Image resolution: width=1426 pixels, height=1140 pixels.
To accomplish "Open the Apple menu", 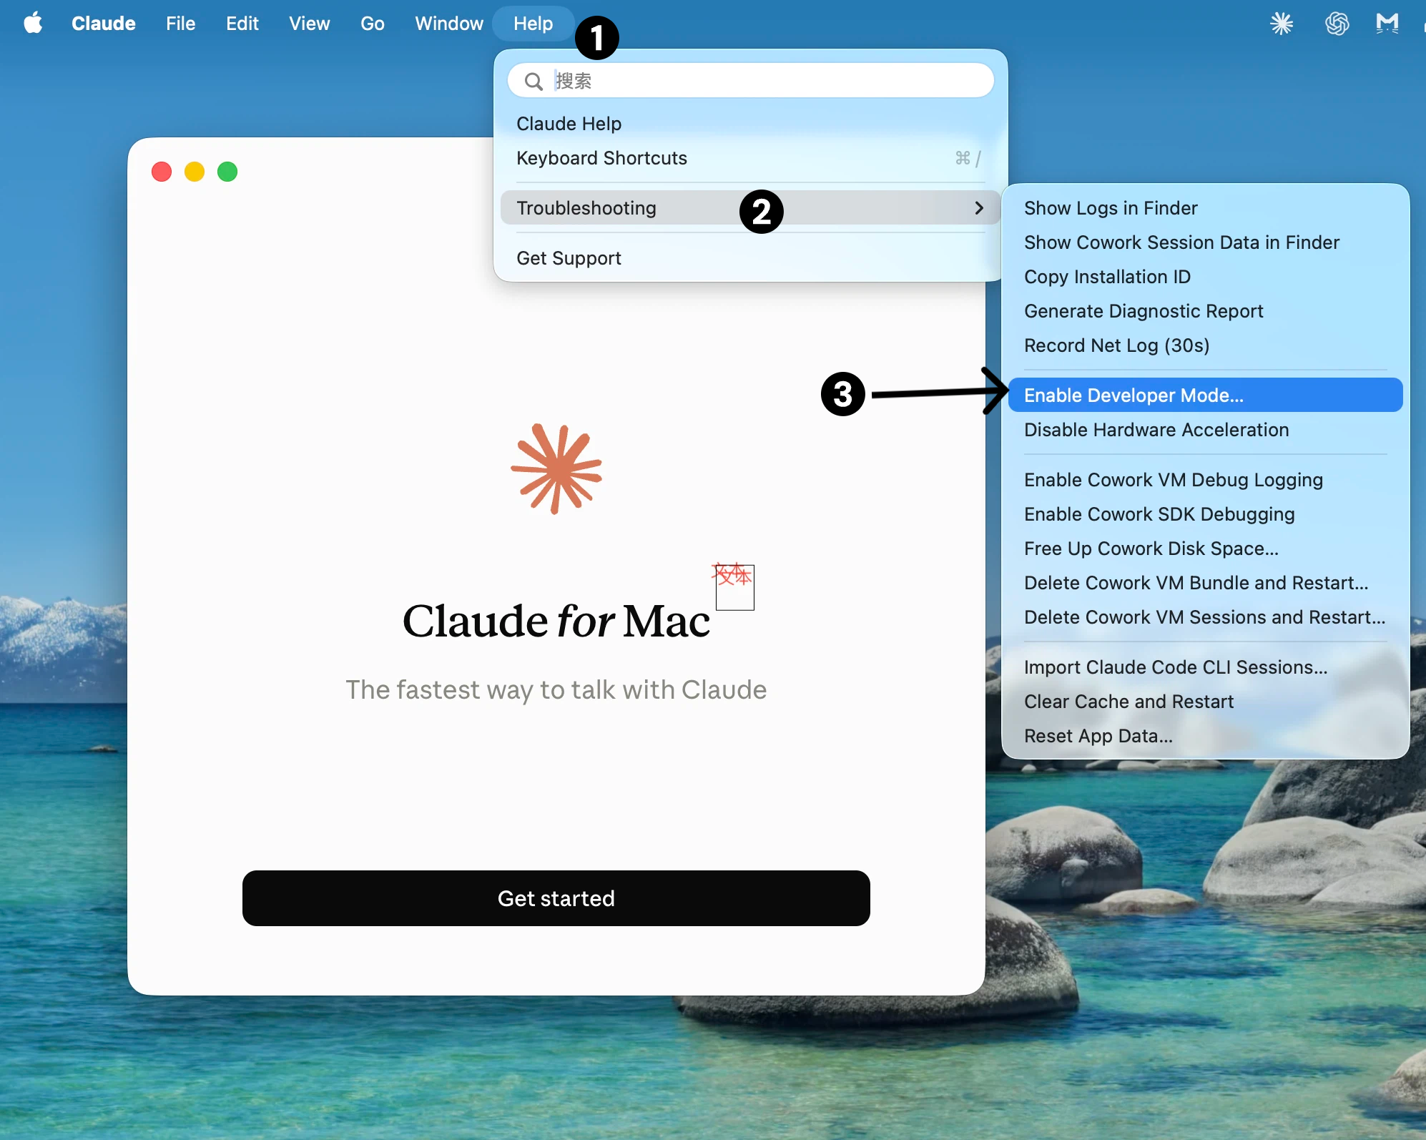I will tap(33, 24).
